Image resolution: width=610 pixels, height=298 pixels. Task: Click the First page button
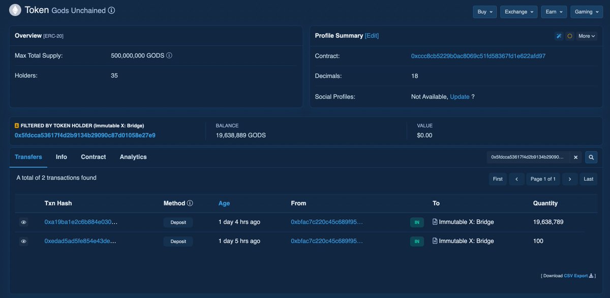coord(498,179)
